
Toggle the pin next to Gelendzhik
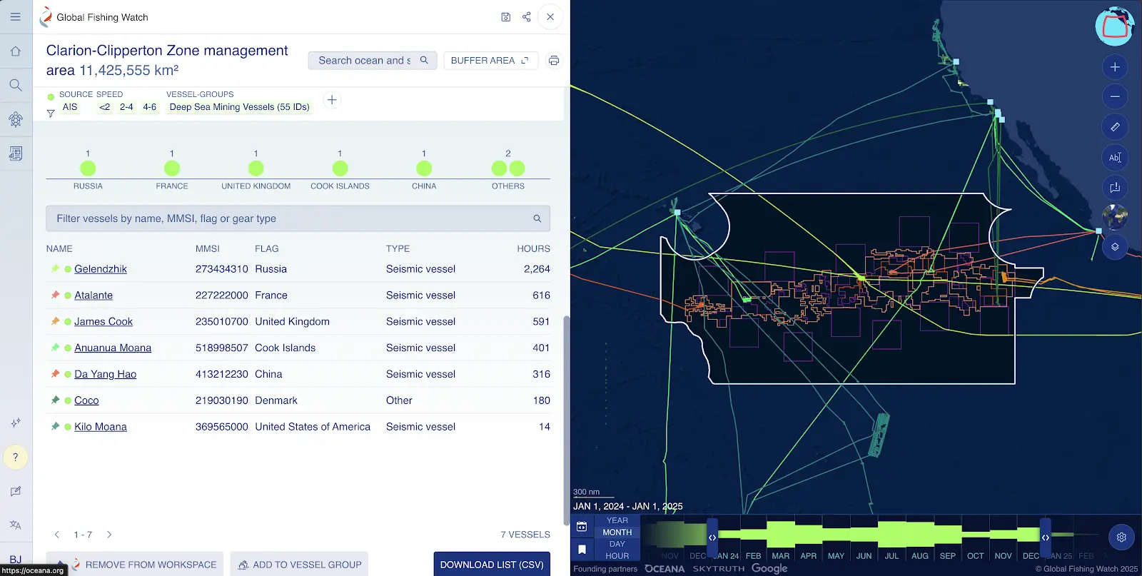click(x=55, y=269)
